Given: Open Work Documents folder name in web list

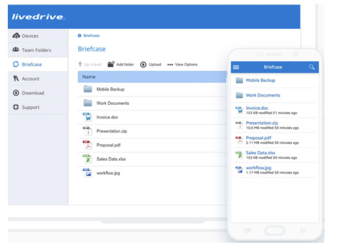Looking at the screenshot, I should coord(112,103).
